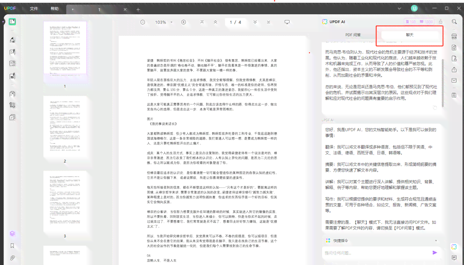The image size is (464, 265).
Task: Open the document tab dropdown arrow
Action: click(x=73, y=9)
